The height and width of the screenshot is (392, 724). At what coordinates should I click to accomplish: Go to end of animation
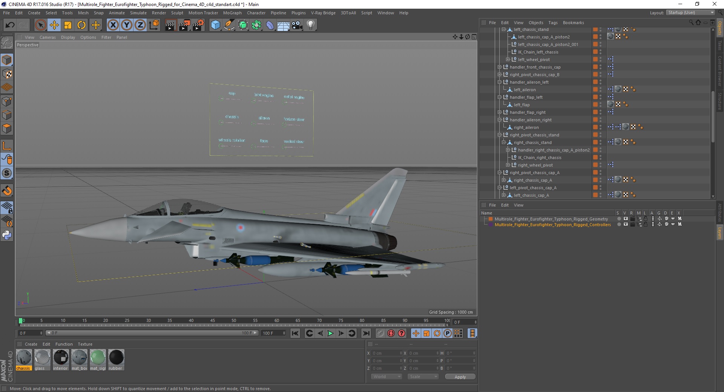coord(366,333)
